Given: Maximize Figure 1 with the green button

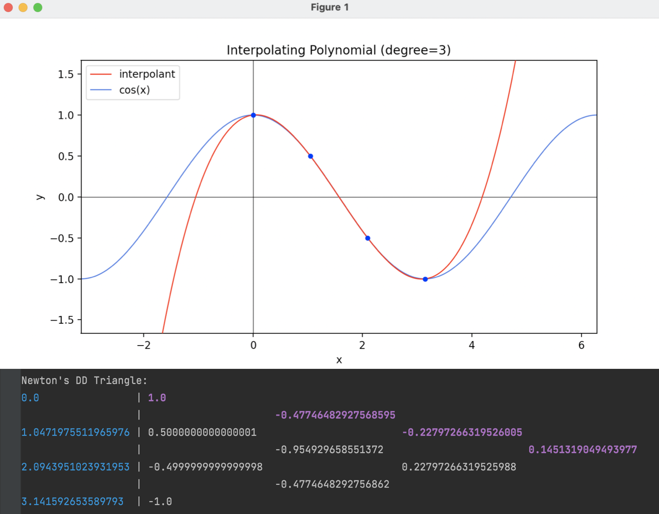Looking at the screenshot, I should pos(38,7).
